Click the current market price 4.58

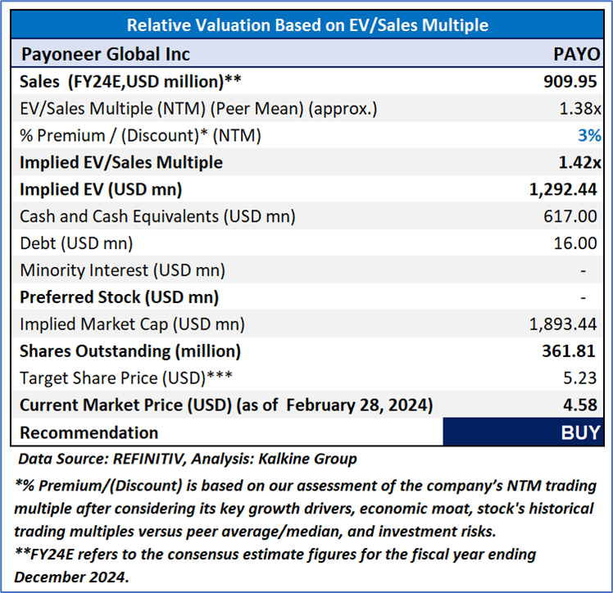pos(580,405)
